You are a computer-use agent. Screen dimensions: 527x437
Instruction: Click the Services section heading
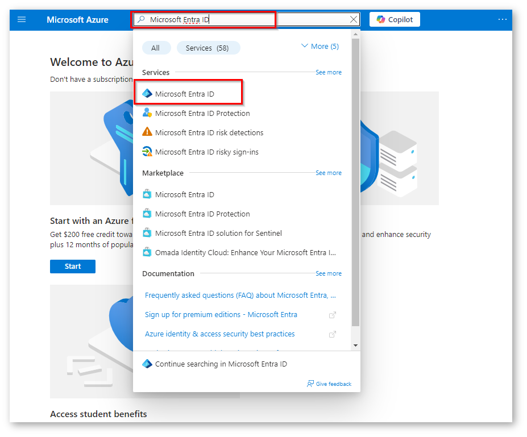156,73
